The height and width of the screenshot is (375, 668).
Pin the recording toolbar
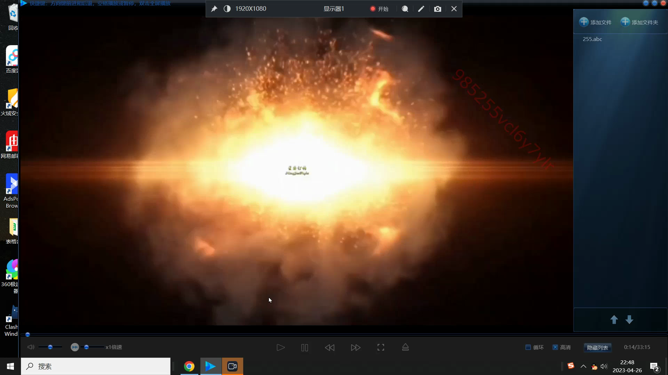click(214, 9)
